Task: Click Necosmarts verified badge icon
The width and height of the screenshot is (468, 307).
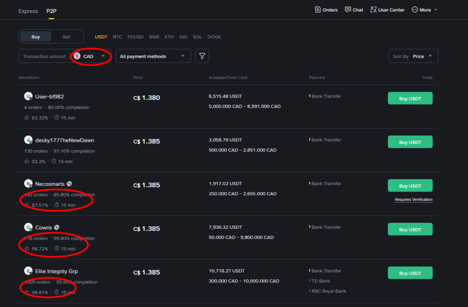Action: click(x=69, y=184)
